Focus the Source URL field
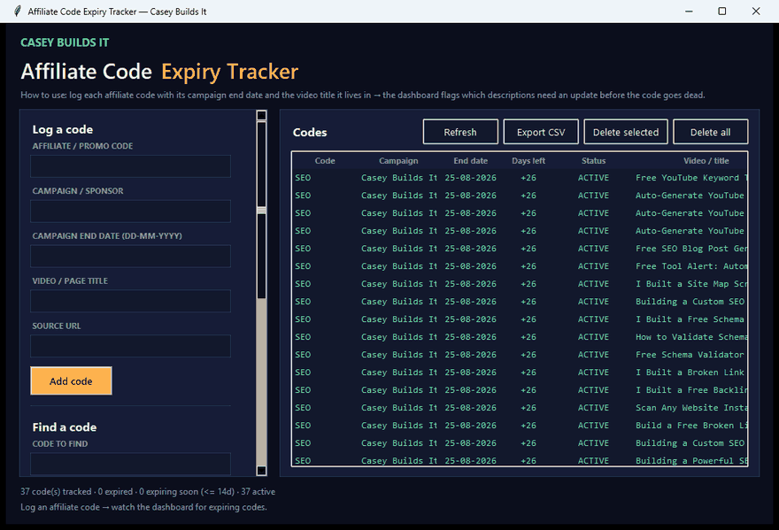 point(131,346)
